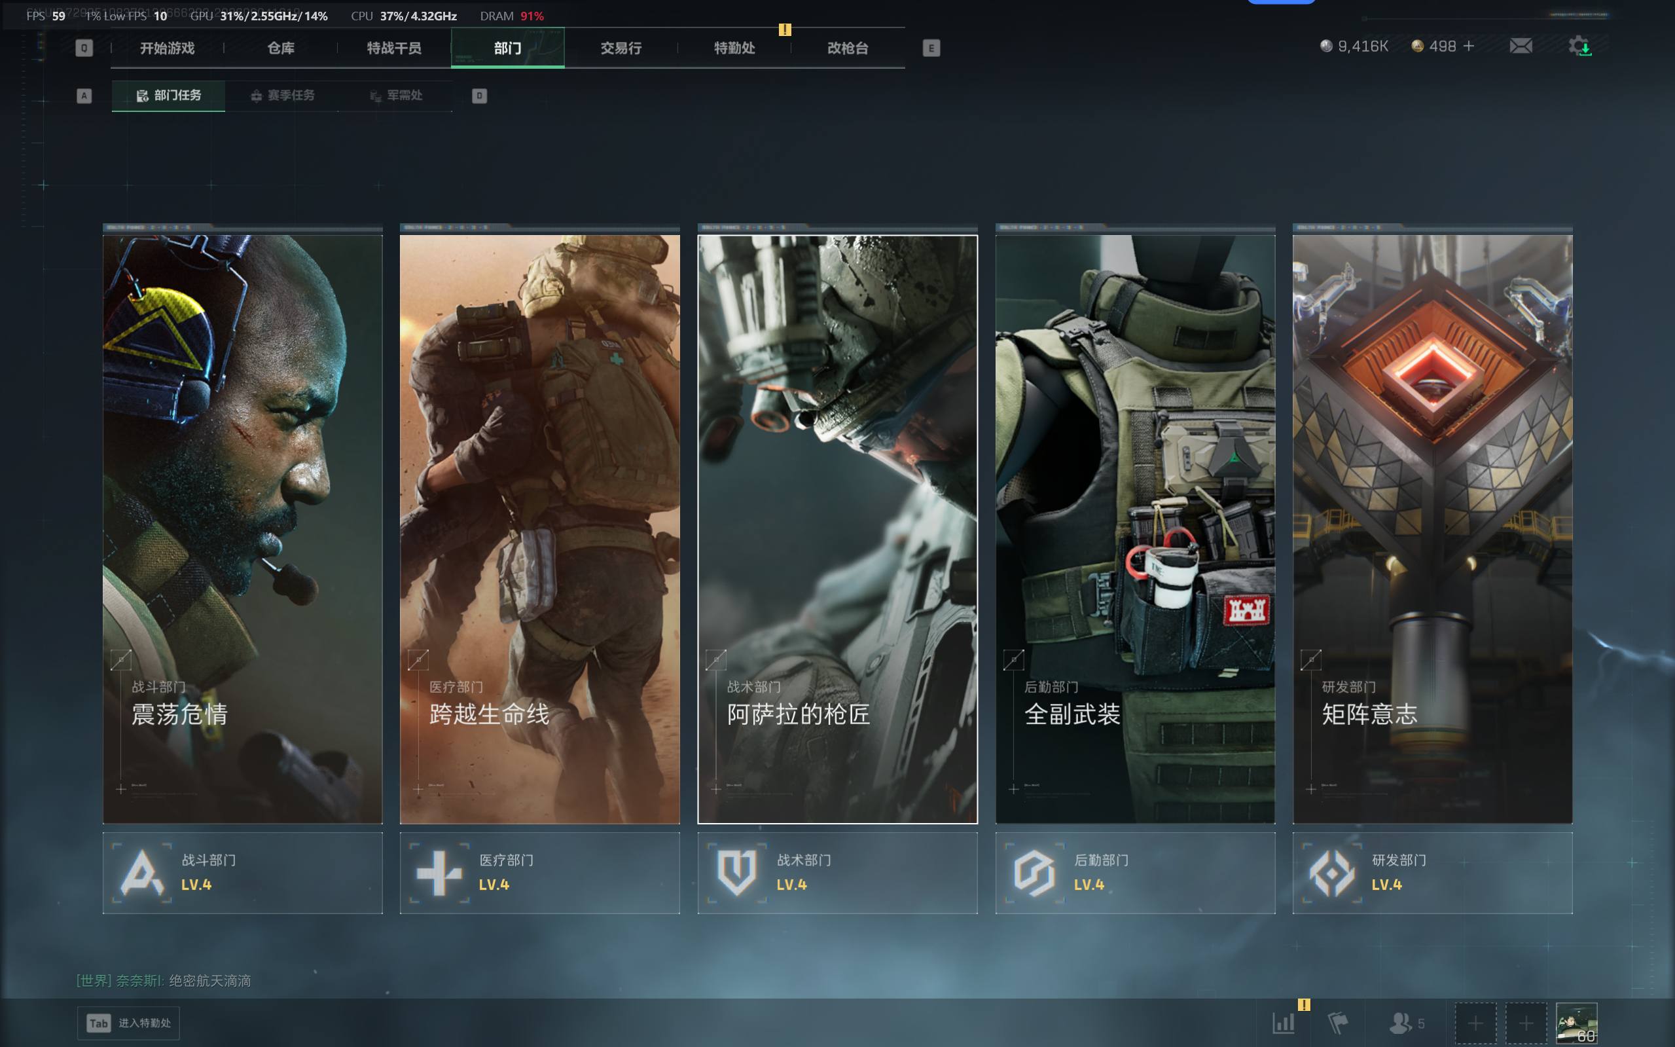1675x1047 pixels.
Task: Open the flag icon in bottom bar
Action: coord(1337,1023)
